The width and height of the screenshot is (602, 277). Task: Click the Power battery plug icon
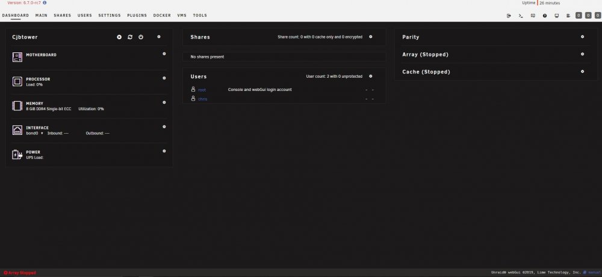[17, 154]
